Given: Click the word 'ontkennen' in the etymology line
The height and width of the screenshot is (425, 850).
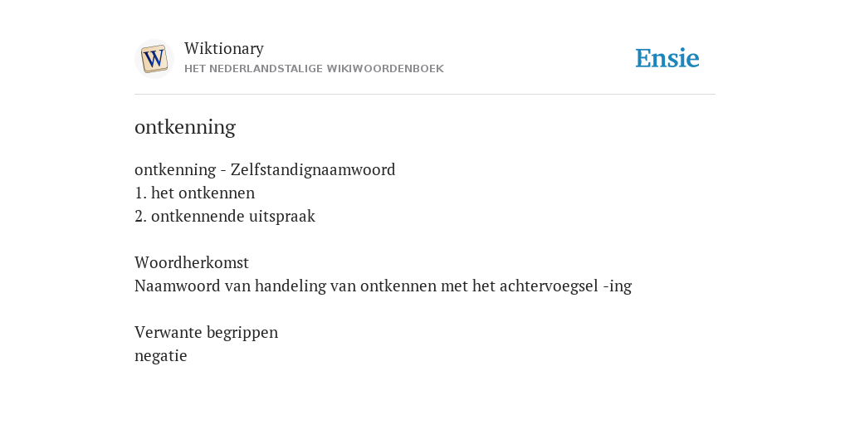Looking at the screenshot, I should (398, 286).
